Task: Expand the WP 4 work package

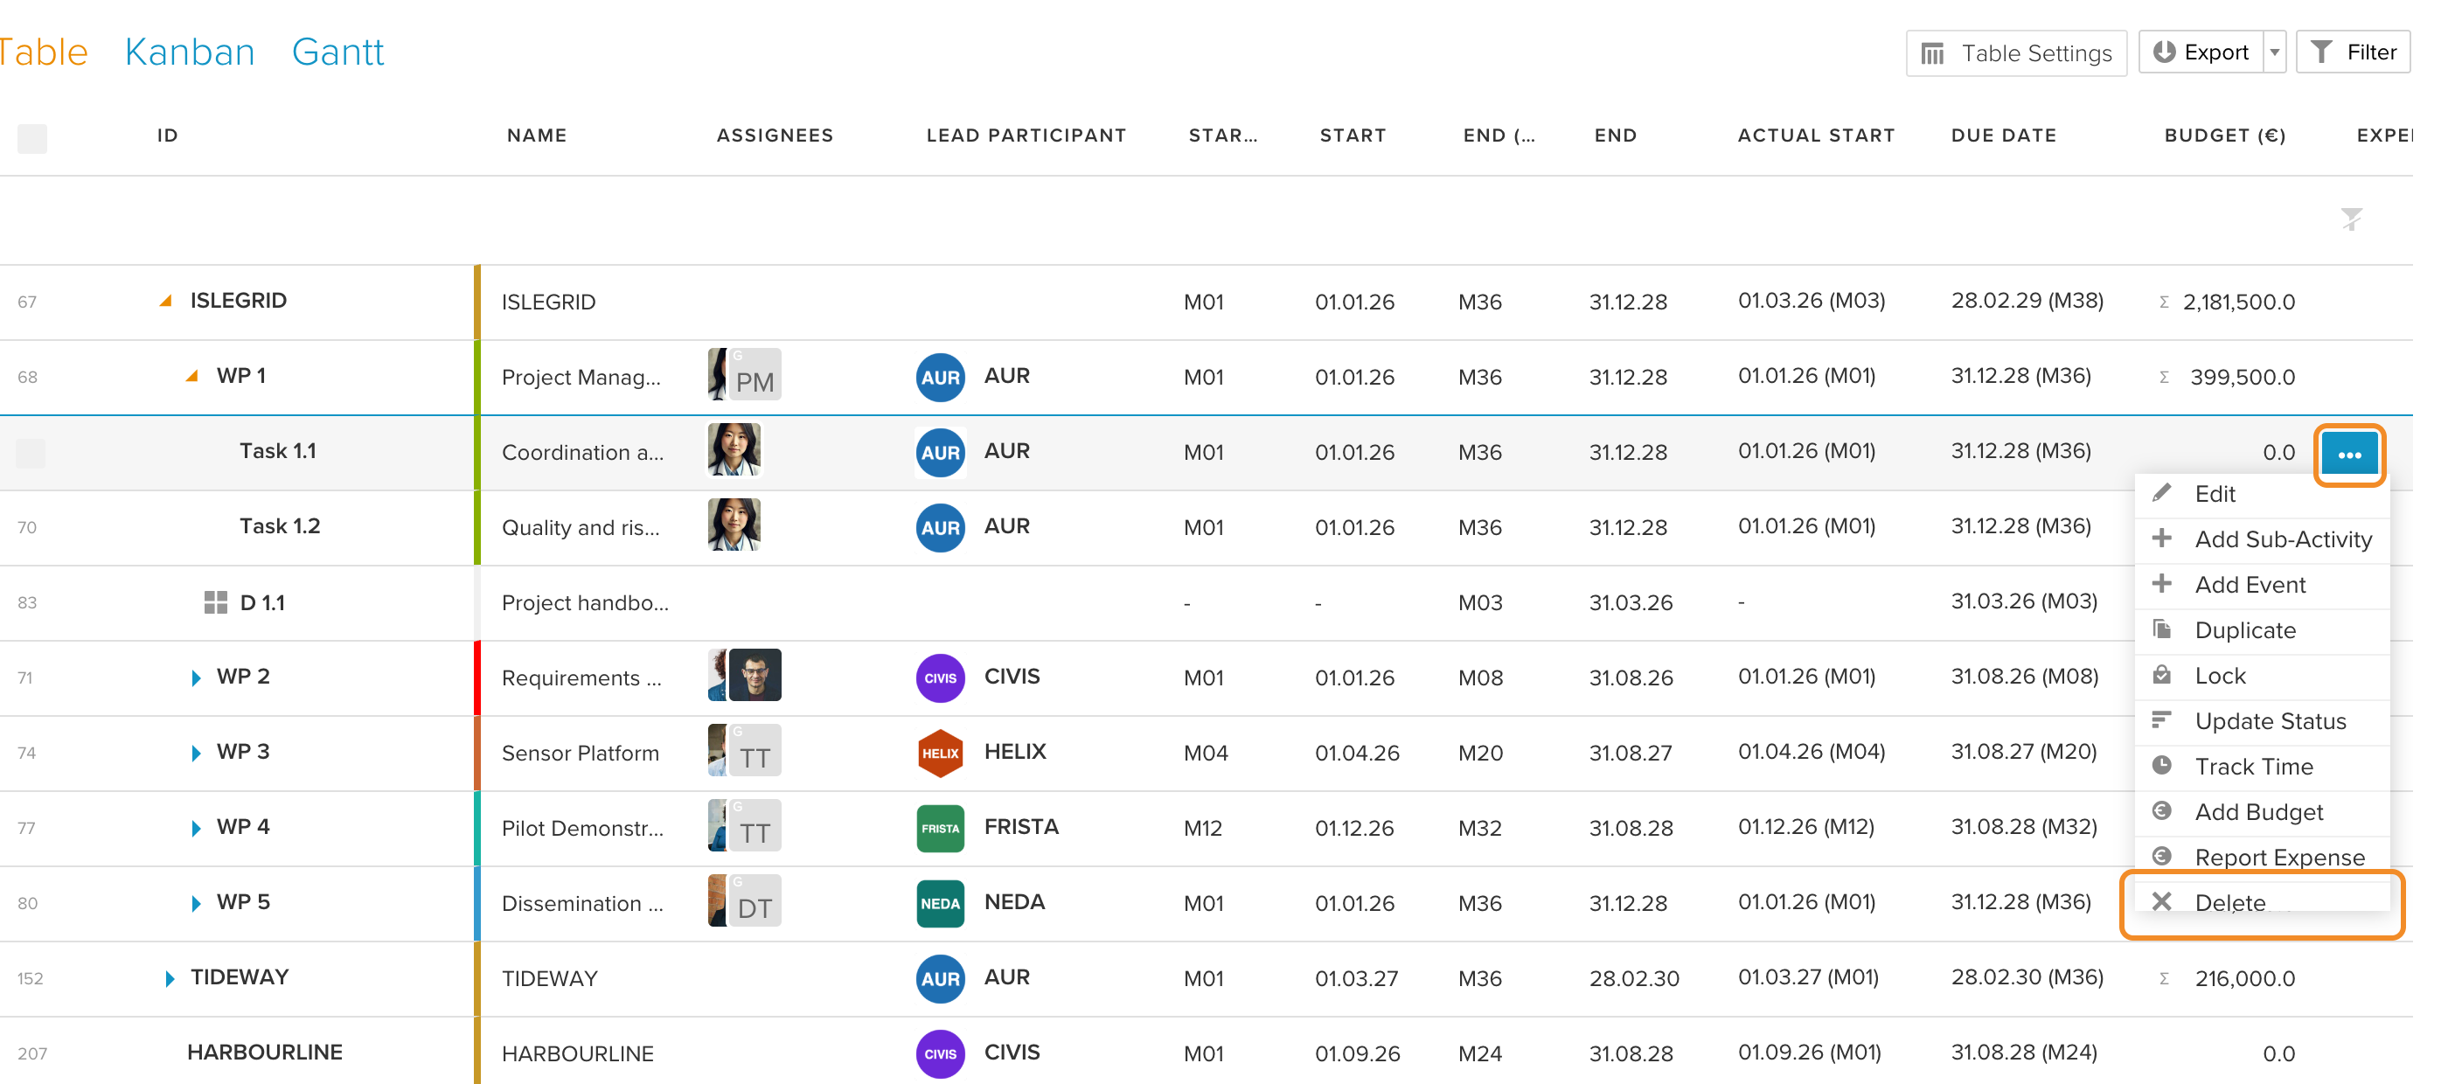Action: pyautogui.click(x=195, y=828)
